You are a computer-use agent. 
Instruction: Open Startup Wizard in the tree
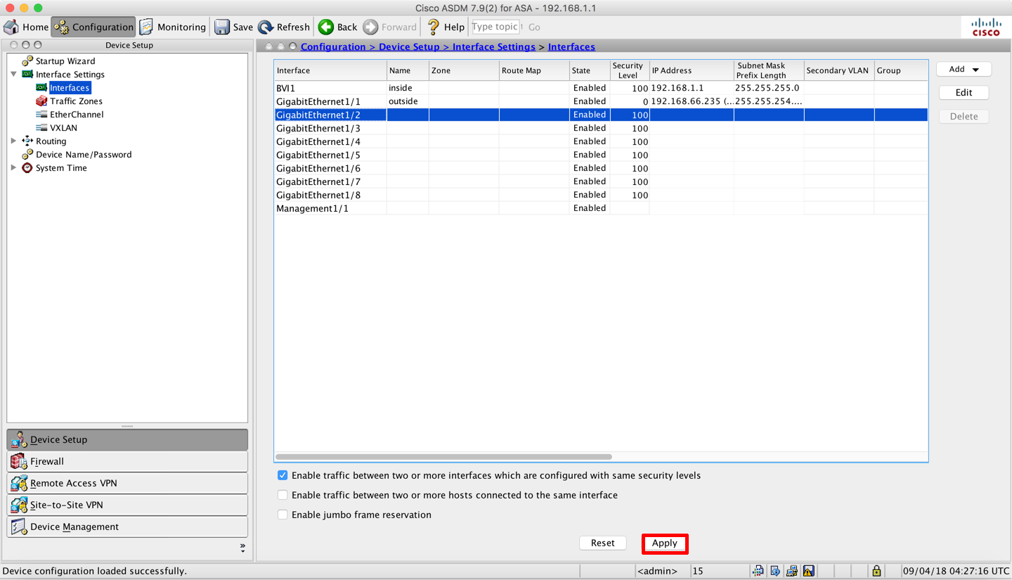(x=65, y=61)
